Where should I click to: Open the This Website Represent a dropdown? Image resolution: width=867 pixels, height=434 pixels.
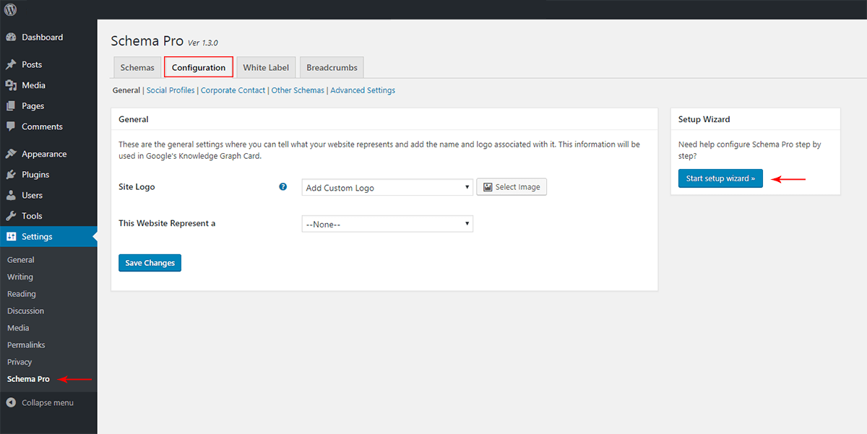pos(387,224)
